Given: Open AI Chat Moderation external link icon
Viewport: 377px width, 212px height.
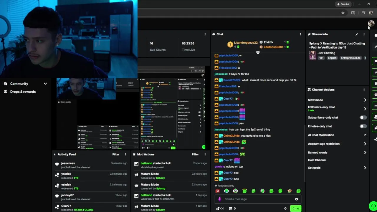Looking at the screenshot, I should [x=365, y=135].
